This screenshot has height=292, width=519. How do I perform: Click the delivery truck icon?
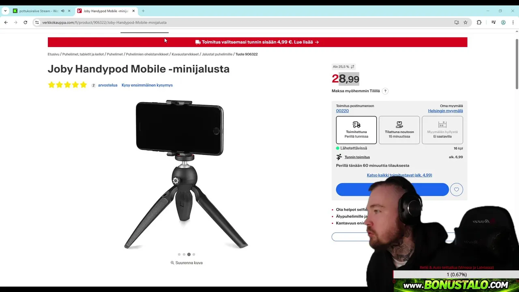pyautogui.click(x=356, y=125)
